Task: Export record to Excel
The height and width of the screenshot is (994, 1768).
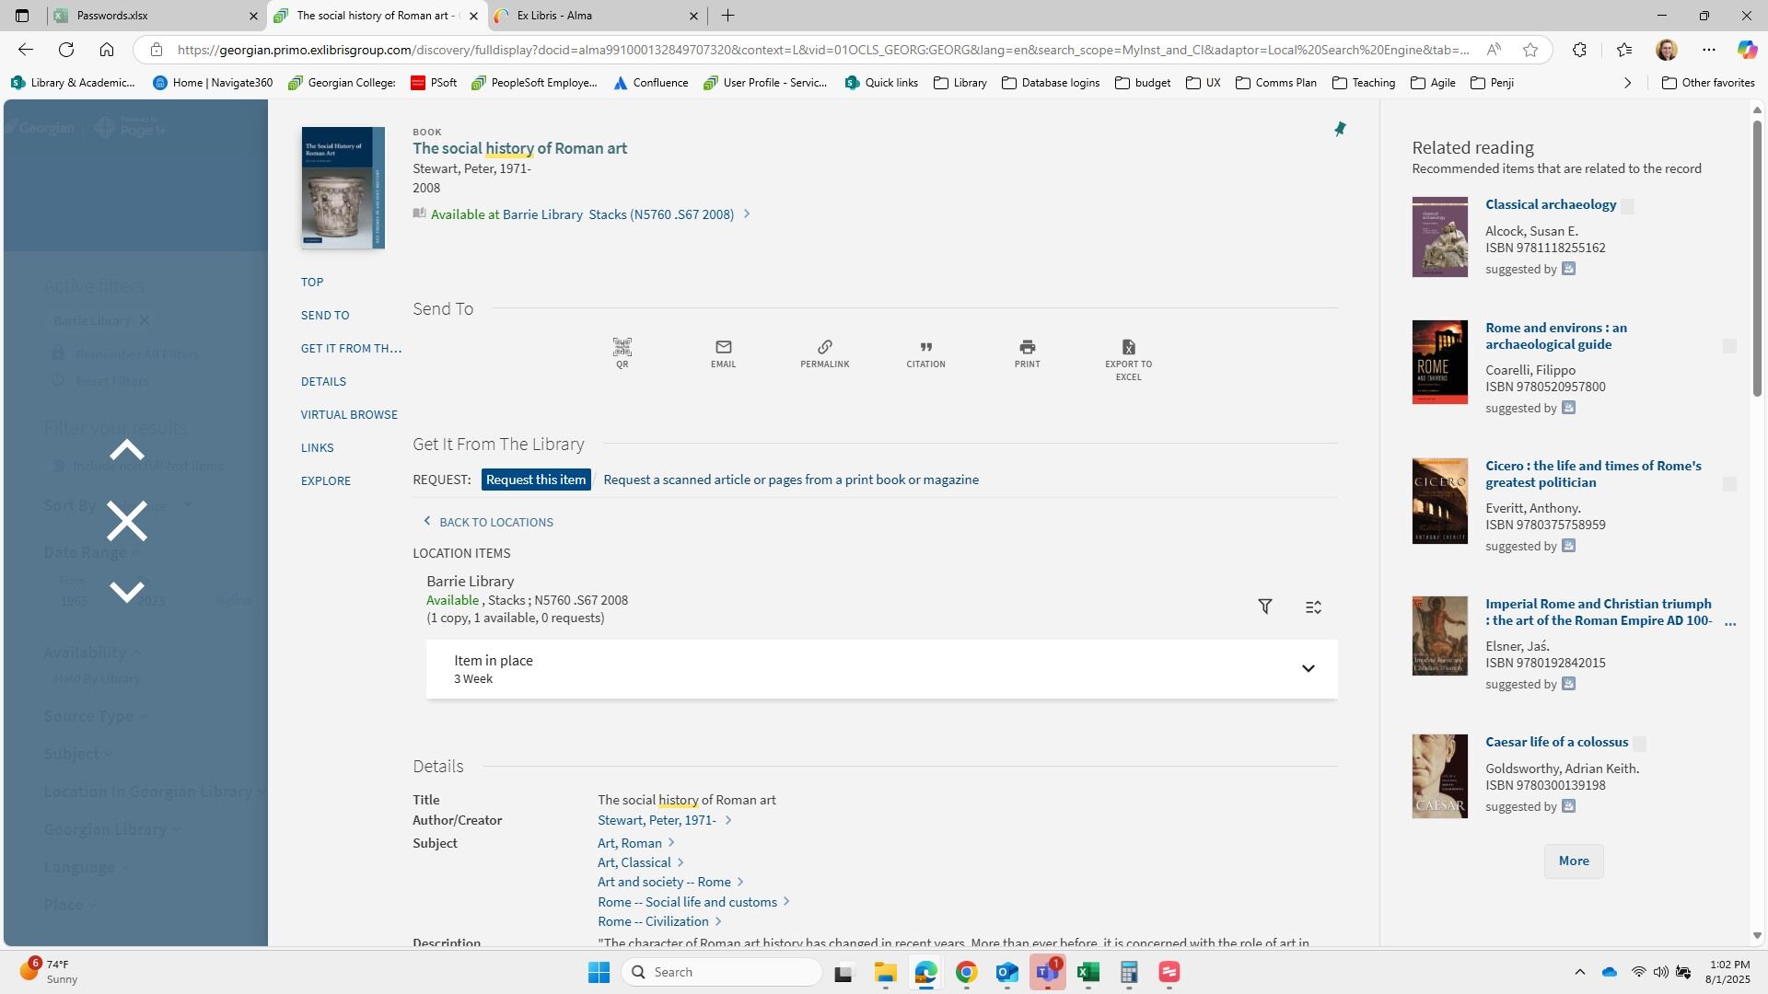Action: tap(1128, 359)
